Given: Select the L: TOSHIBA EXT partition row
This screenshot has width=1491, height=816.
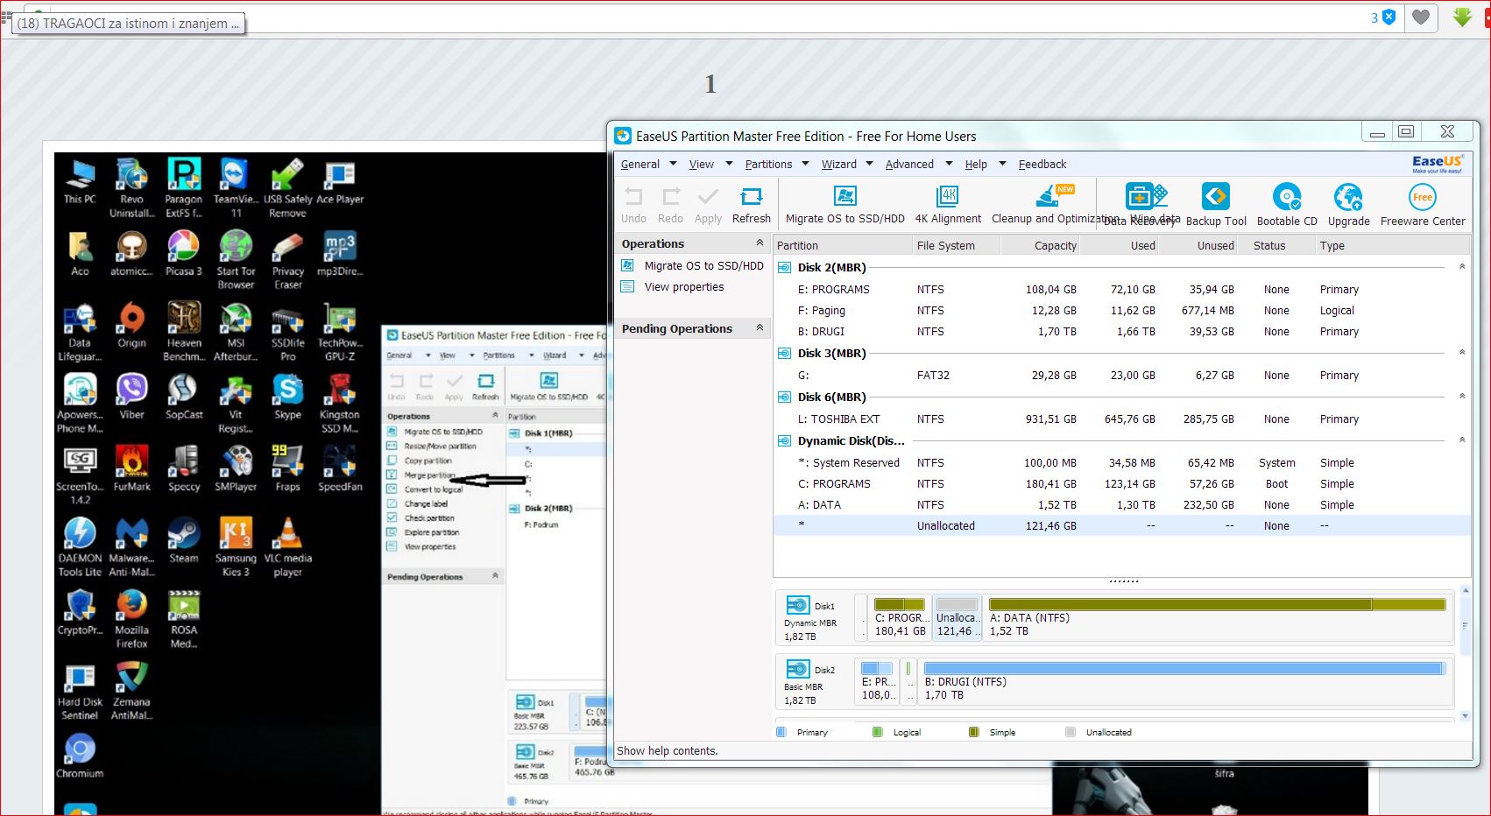Looking at the screenshot, I should [x=1121, y=419].
